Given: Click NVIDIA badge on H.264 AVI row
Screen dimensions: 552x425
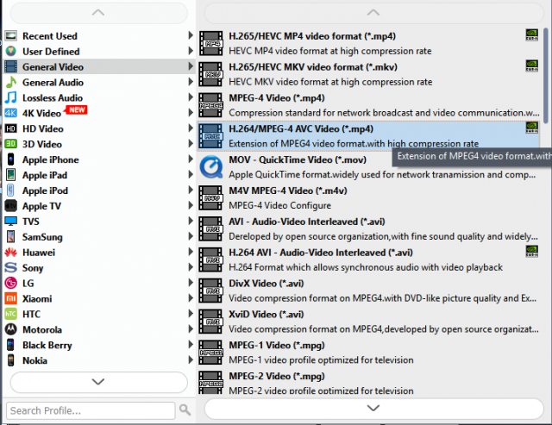Looking at the screenshot, I should (531, 252).
